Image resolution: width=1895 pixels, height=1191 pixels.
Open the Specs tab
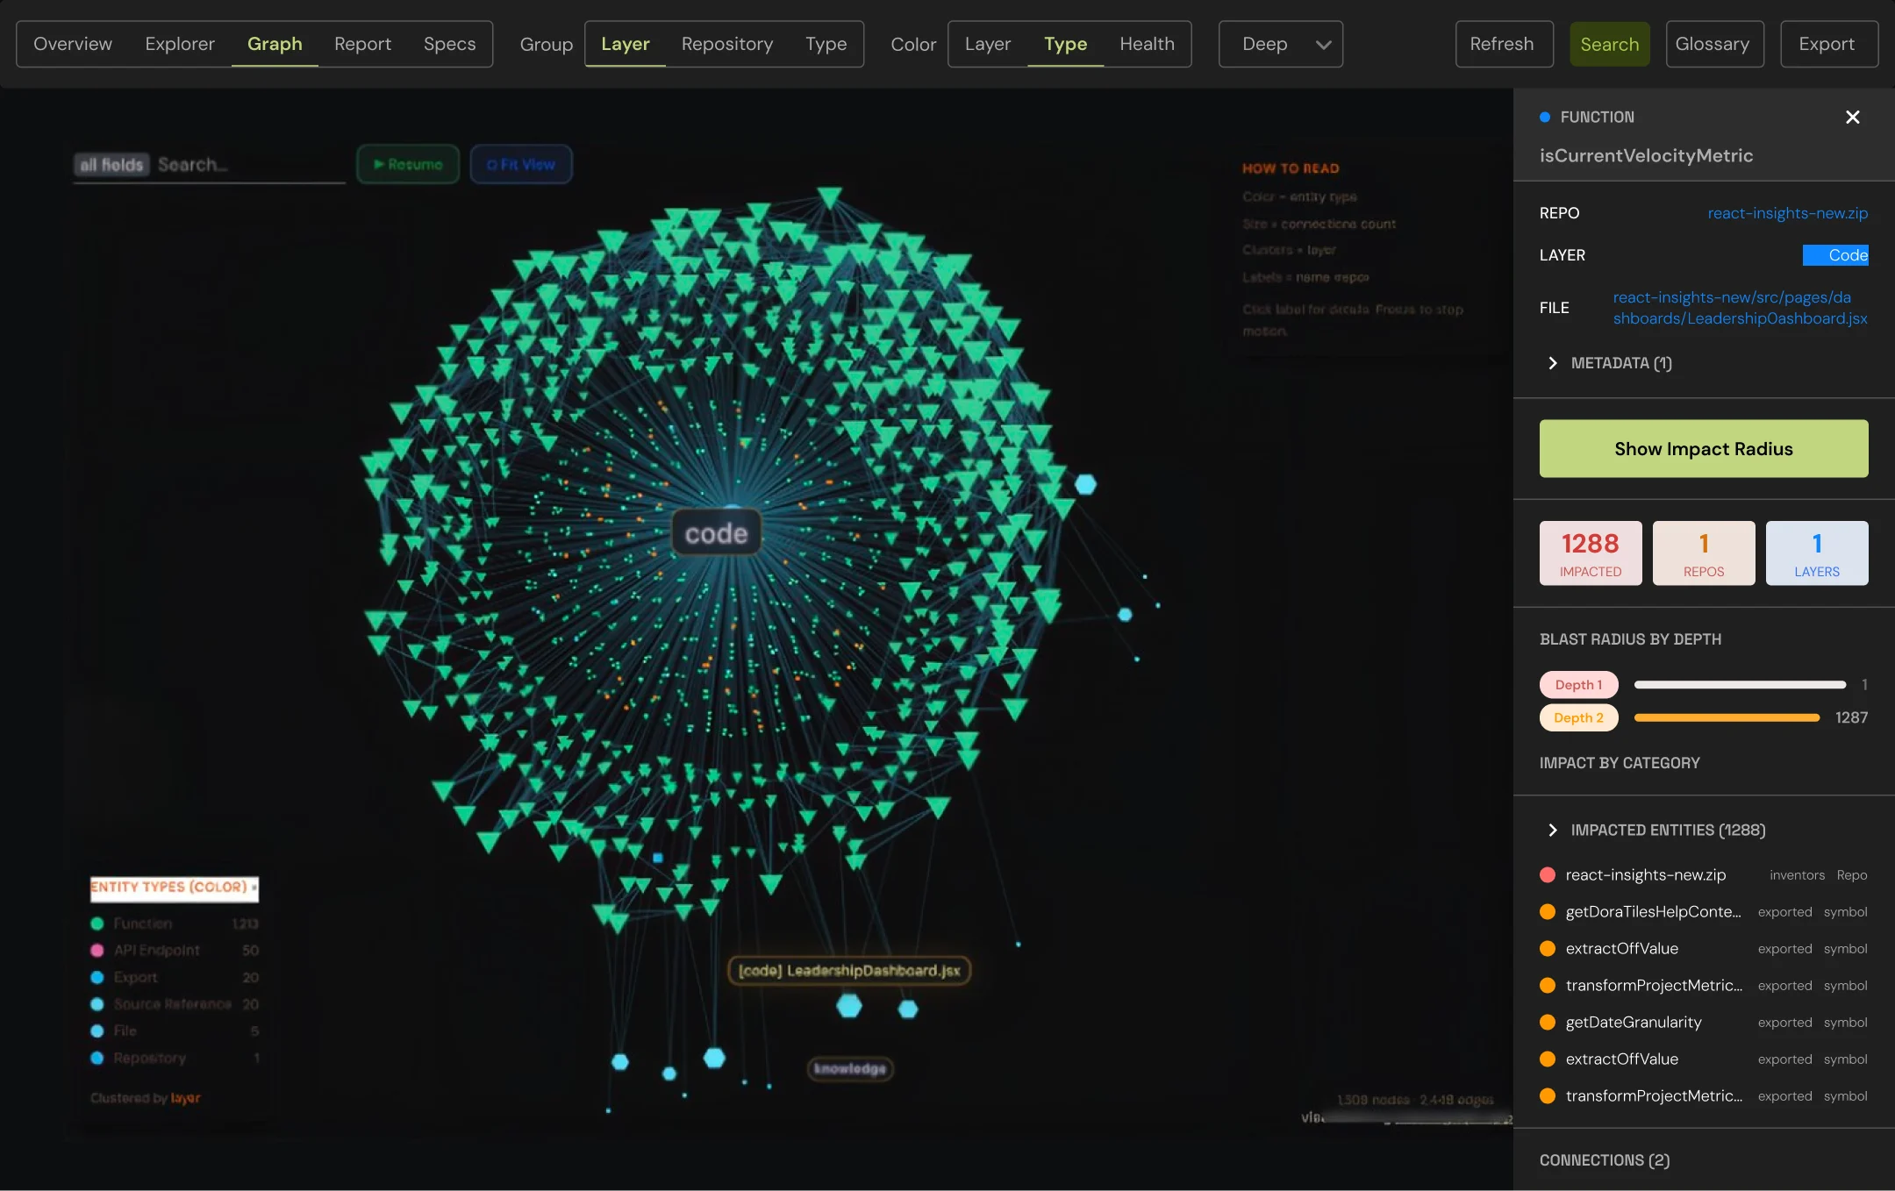tap(449, 44)
